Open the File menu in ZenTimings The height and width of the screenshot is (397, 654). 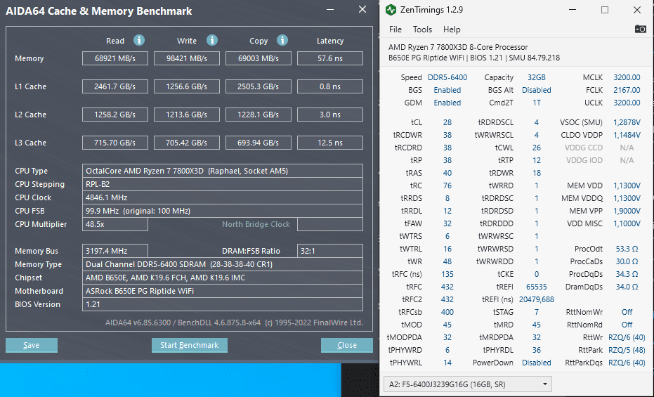tap(395, 30)
